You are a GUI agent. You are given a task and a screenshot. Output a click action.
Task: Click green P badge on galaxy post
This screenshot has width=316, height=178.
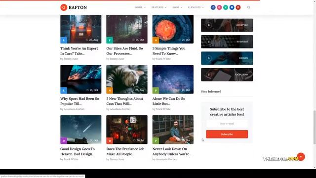point(156,90)
